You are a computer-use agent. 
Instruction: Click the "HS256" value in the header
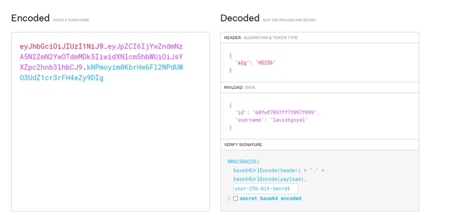[x=265, y=63]
